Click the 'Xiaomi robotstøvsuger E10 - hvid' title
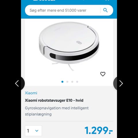Screen dimensions: 138x138 click(x=54, y=100)
